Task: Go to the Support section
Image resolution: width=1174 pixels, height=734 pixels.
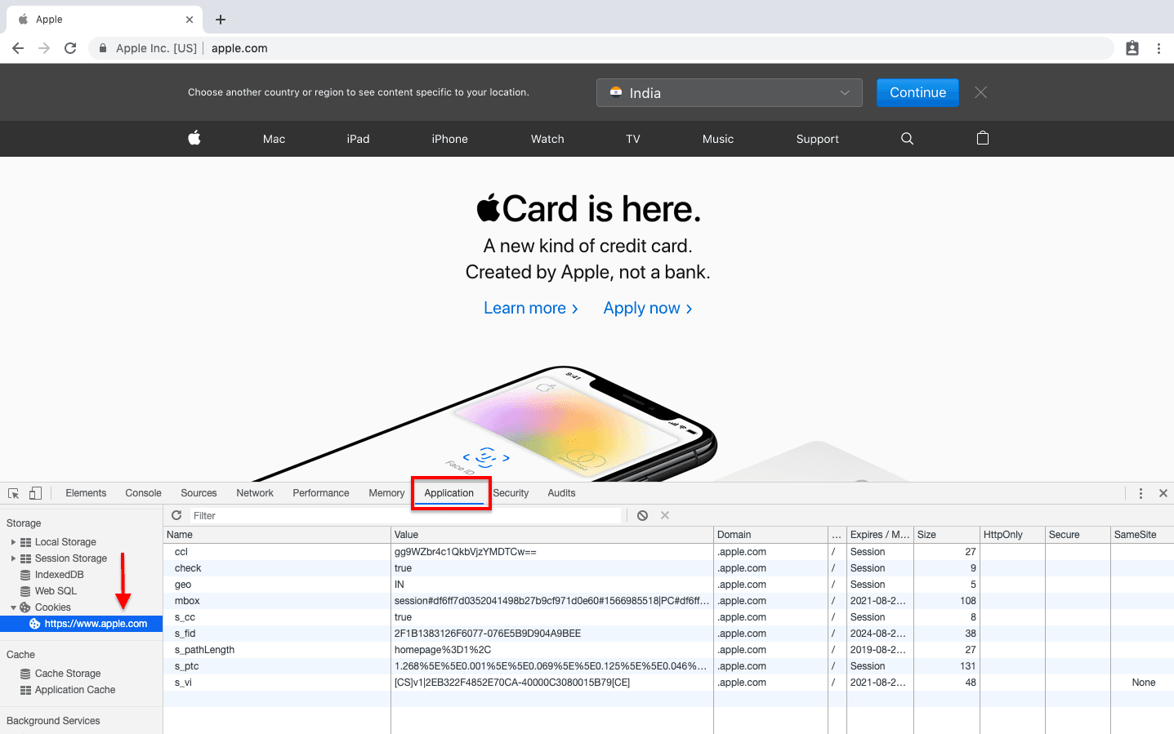Action: click(x=818, y=139)
